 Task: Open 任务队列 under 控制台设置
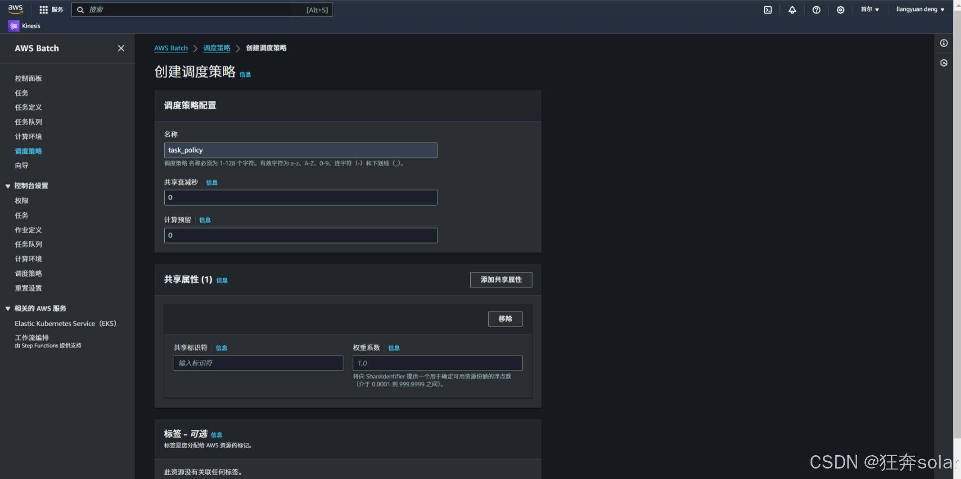(x=28, y=244)
